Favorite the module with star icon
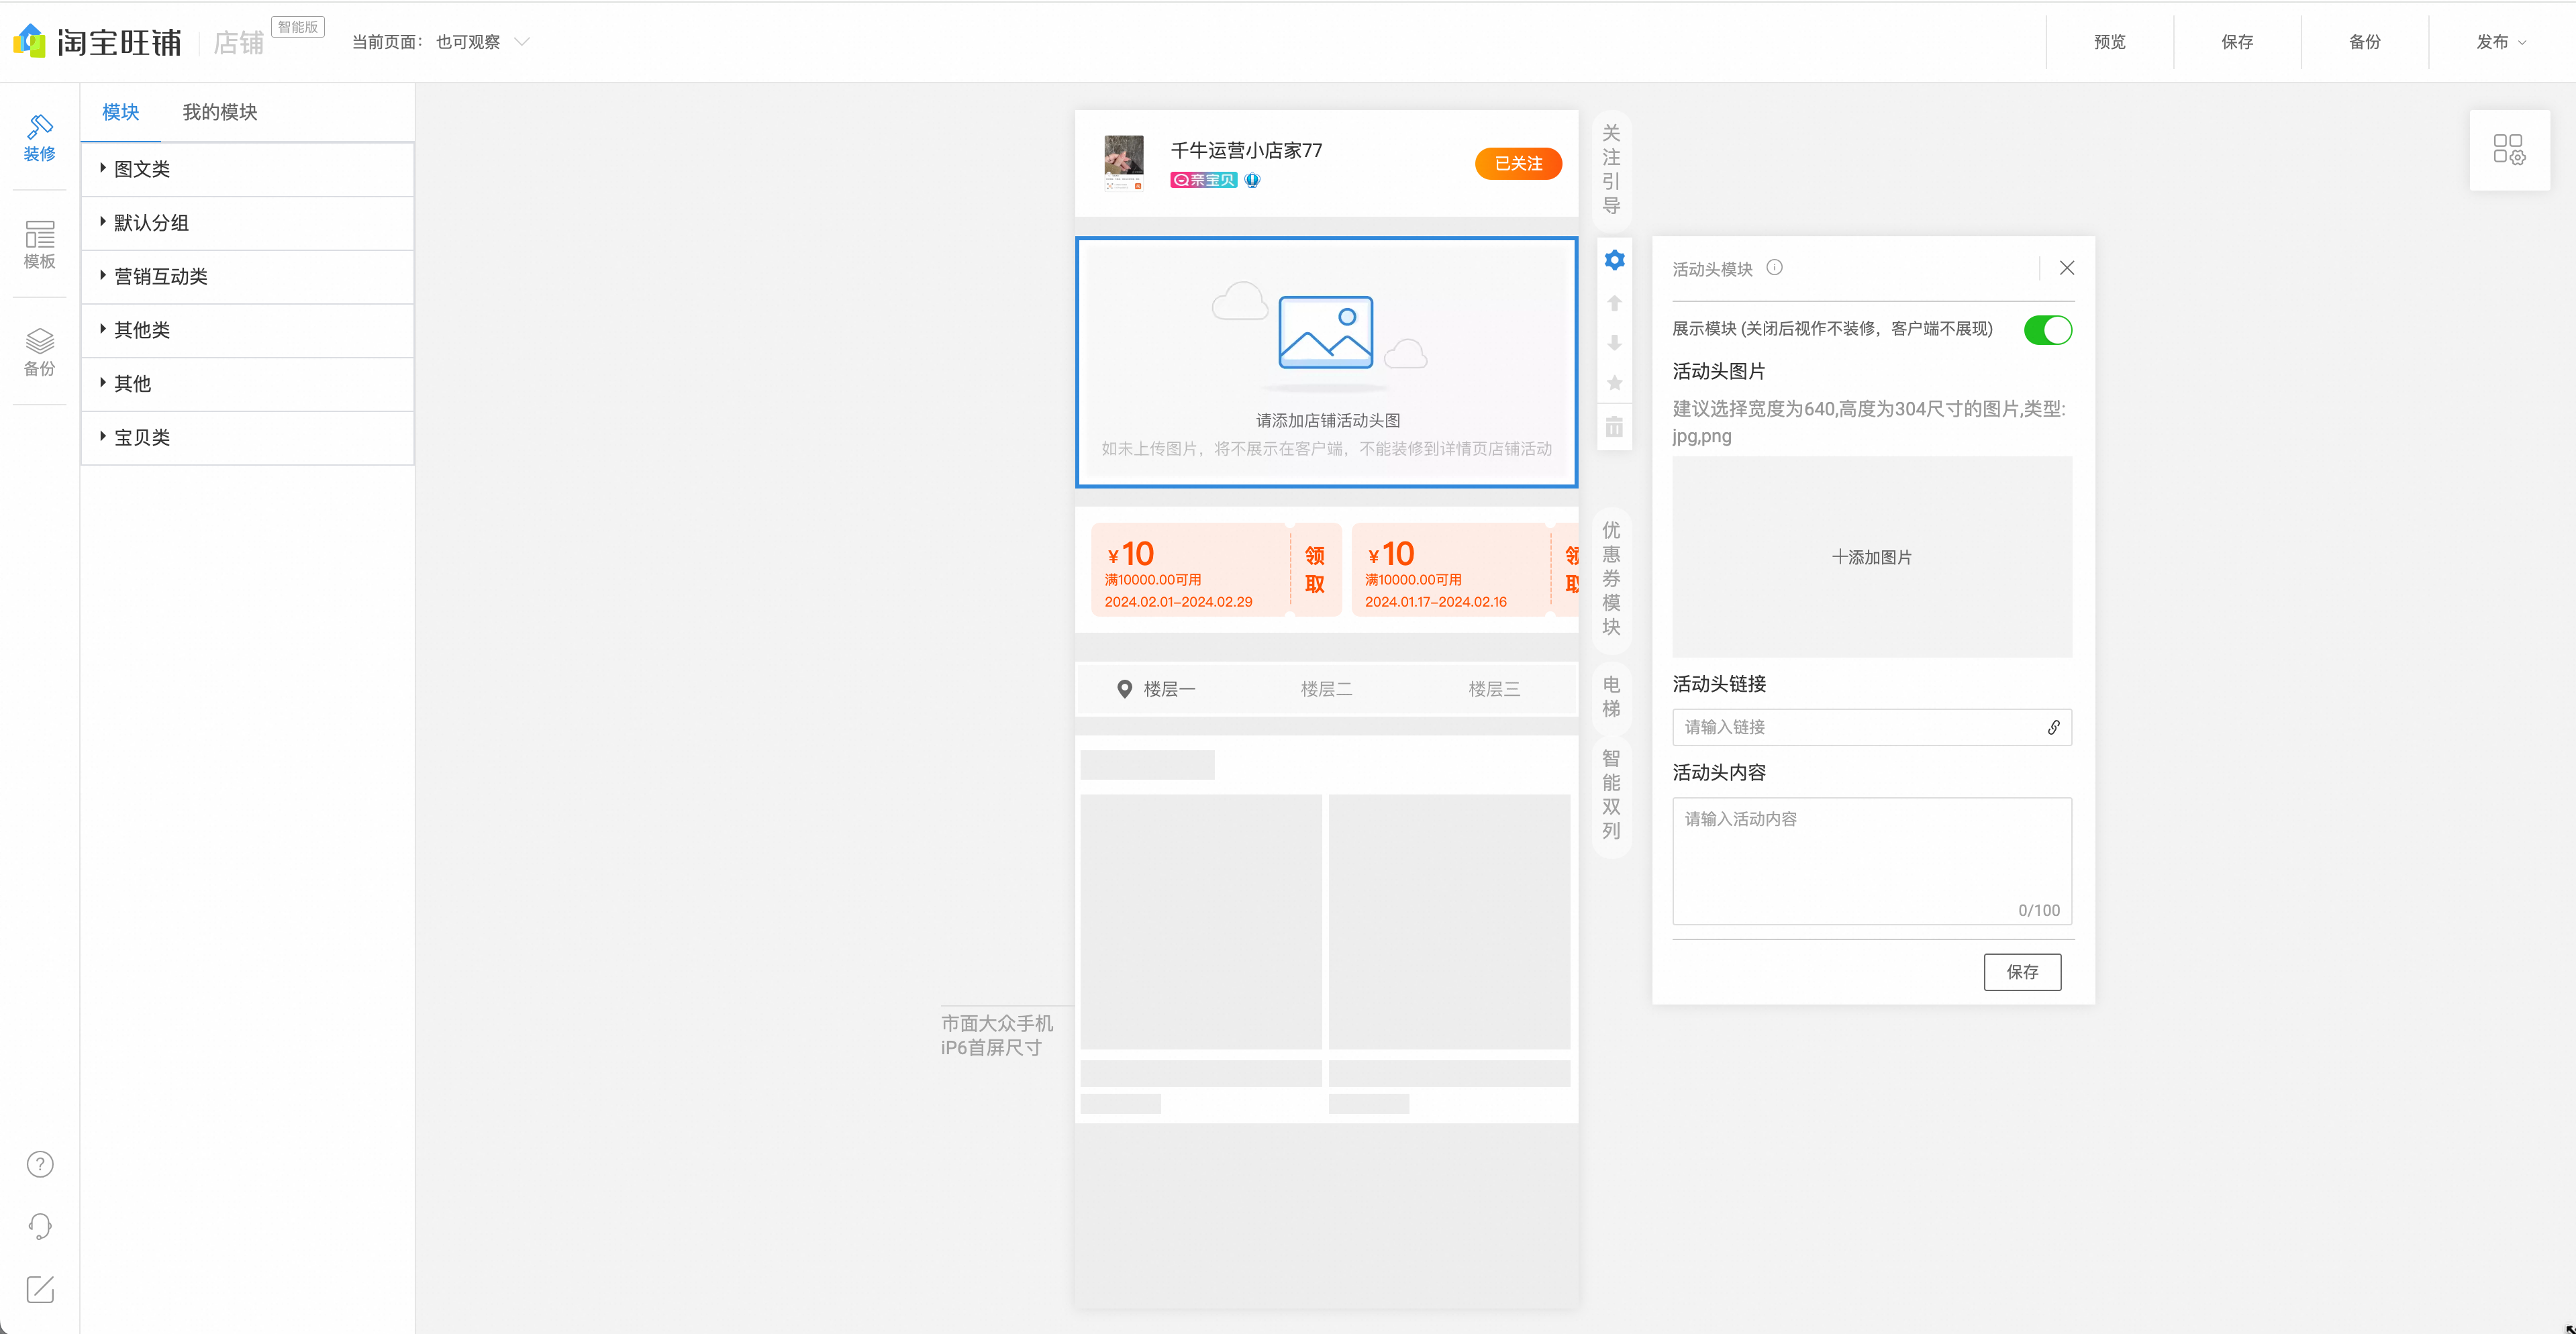This screenshot has height=1334, width=2576. (x=1614, y=383)
